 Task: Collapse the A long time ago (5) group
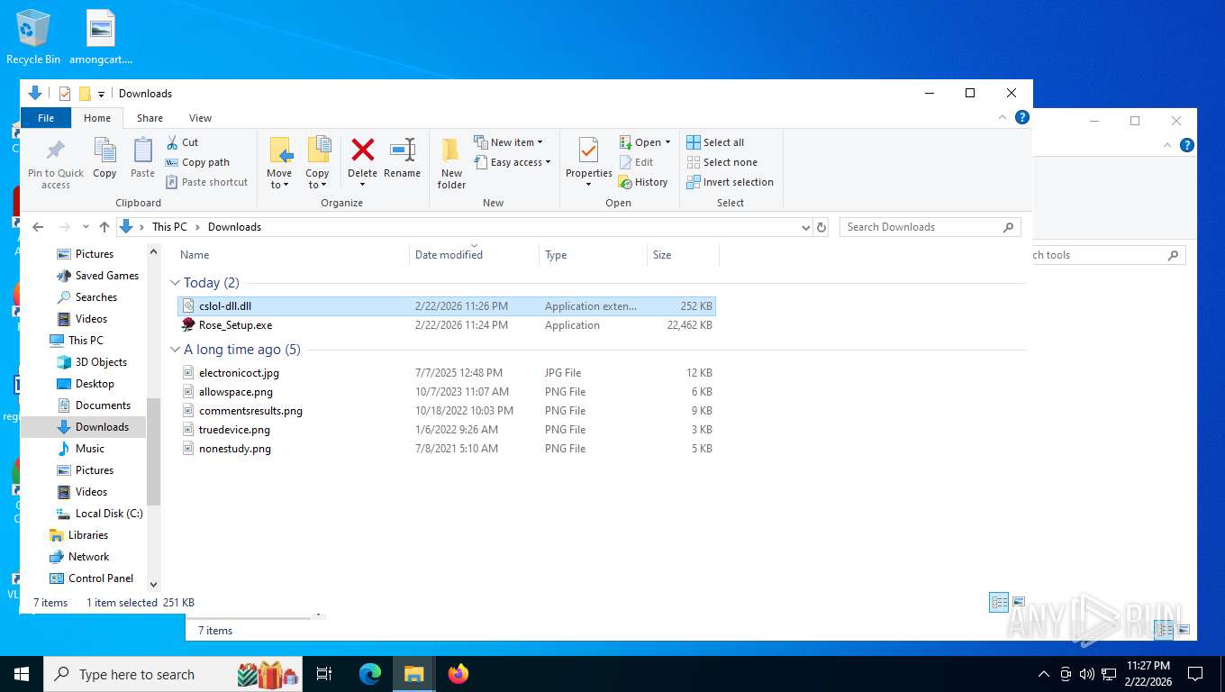coord(176,350)
